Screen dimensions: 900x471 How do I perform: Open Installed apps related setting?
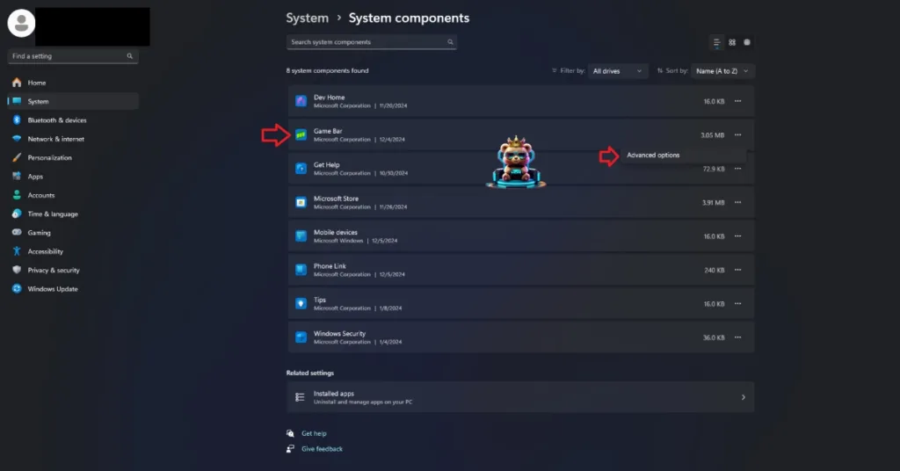[520, 397]
